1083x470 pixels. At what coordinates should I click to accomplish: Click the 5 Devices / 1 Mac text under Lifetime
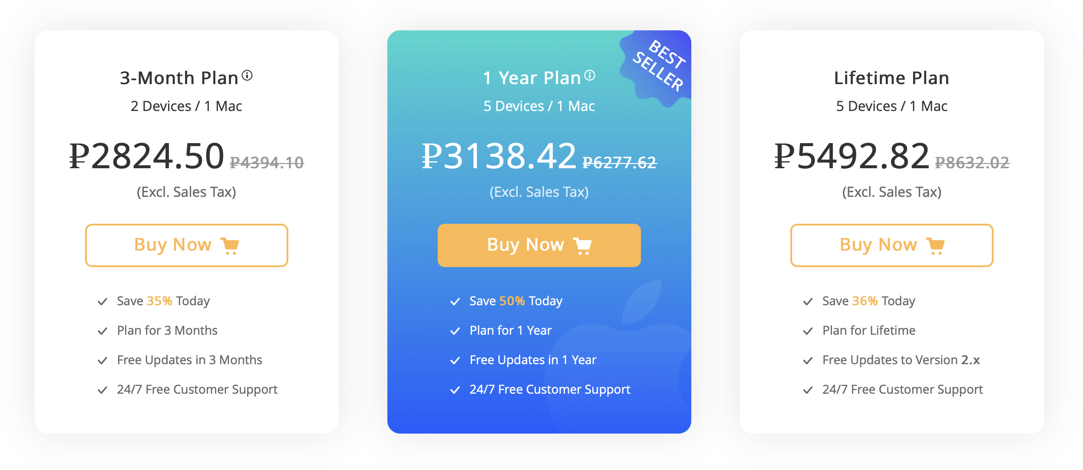point(892,106)
